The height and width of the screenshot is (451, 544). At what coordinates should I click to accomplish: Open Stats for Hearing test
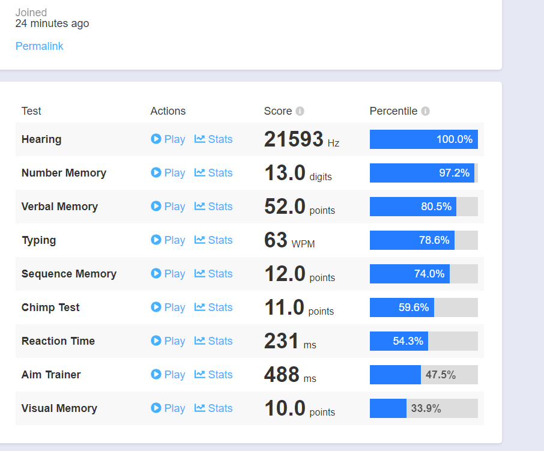click(x=213, y=139)
